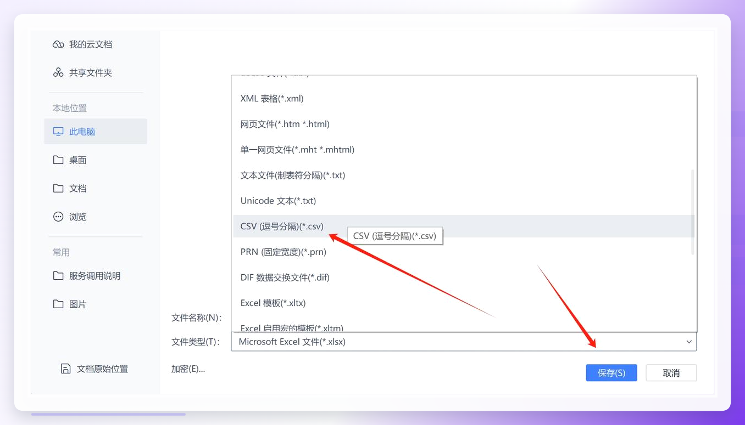Click the file type list scrollbar

692,212
